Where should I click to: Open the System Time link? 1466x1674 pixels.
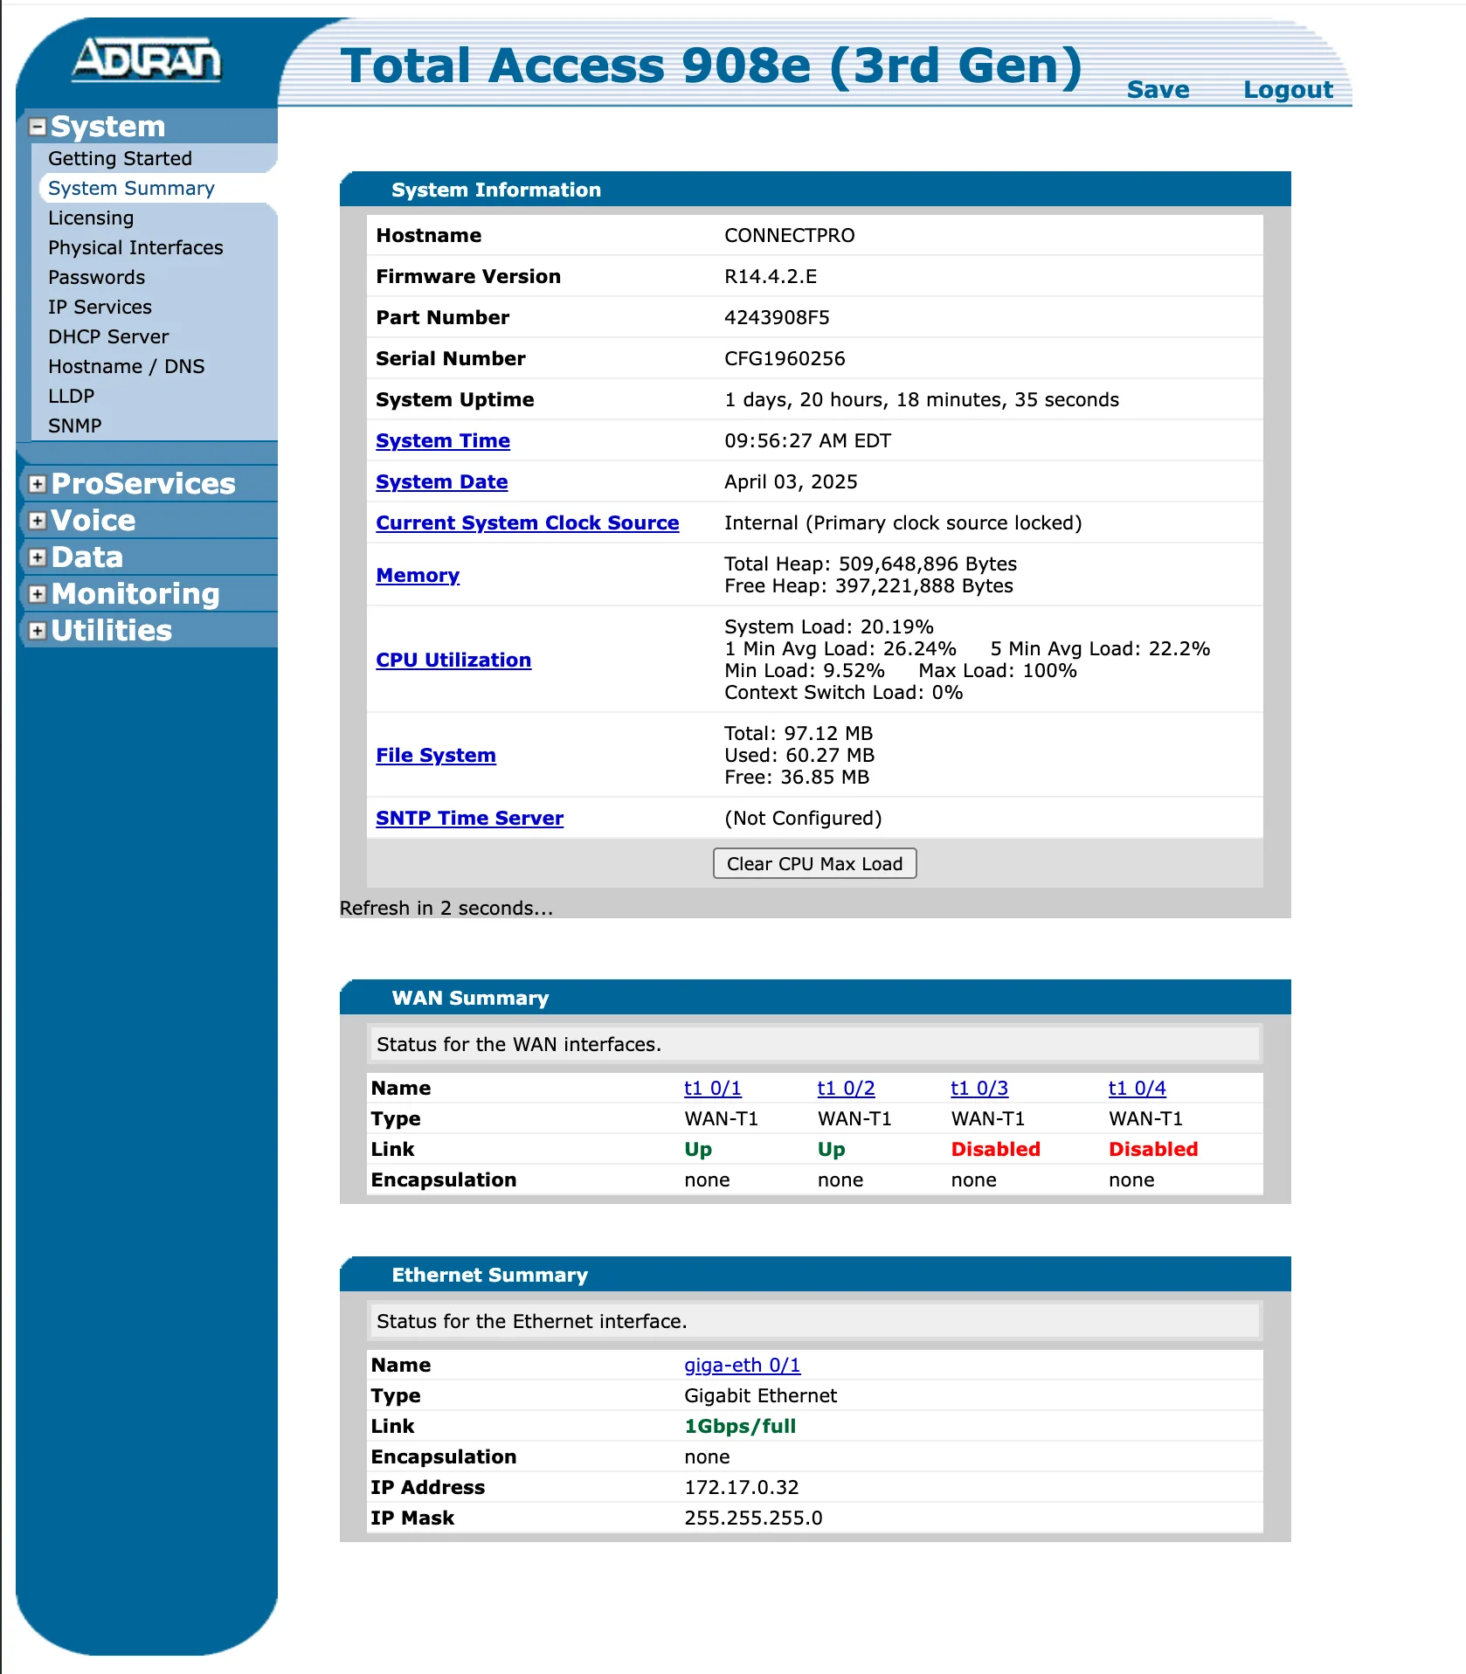coord(443,441)
